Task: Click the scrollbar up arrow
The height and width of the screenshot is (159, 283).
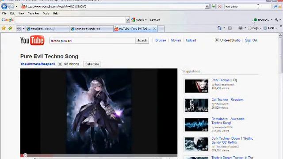Action: tap(280, 35)
